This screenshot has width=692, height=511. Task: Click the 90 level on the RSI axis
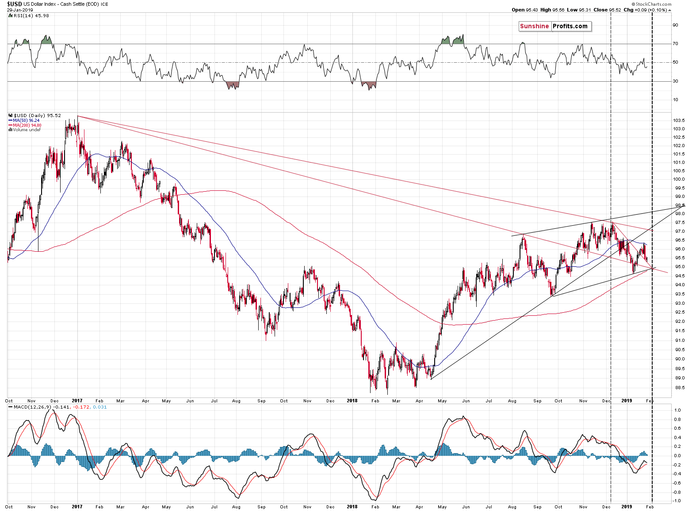(675, 25)
